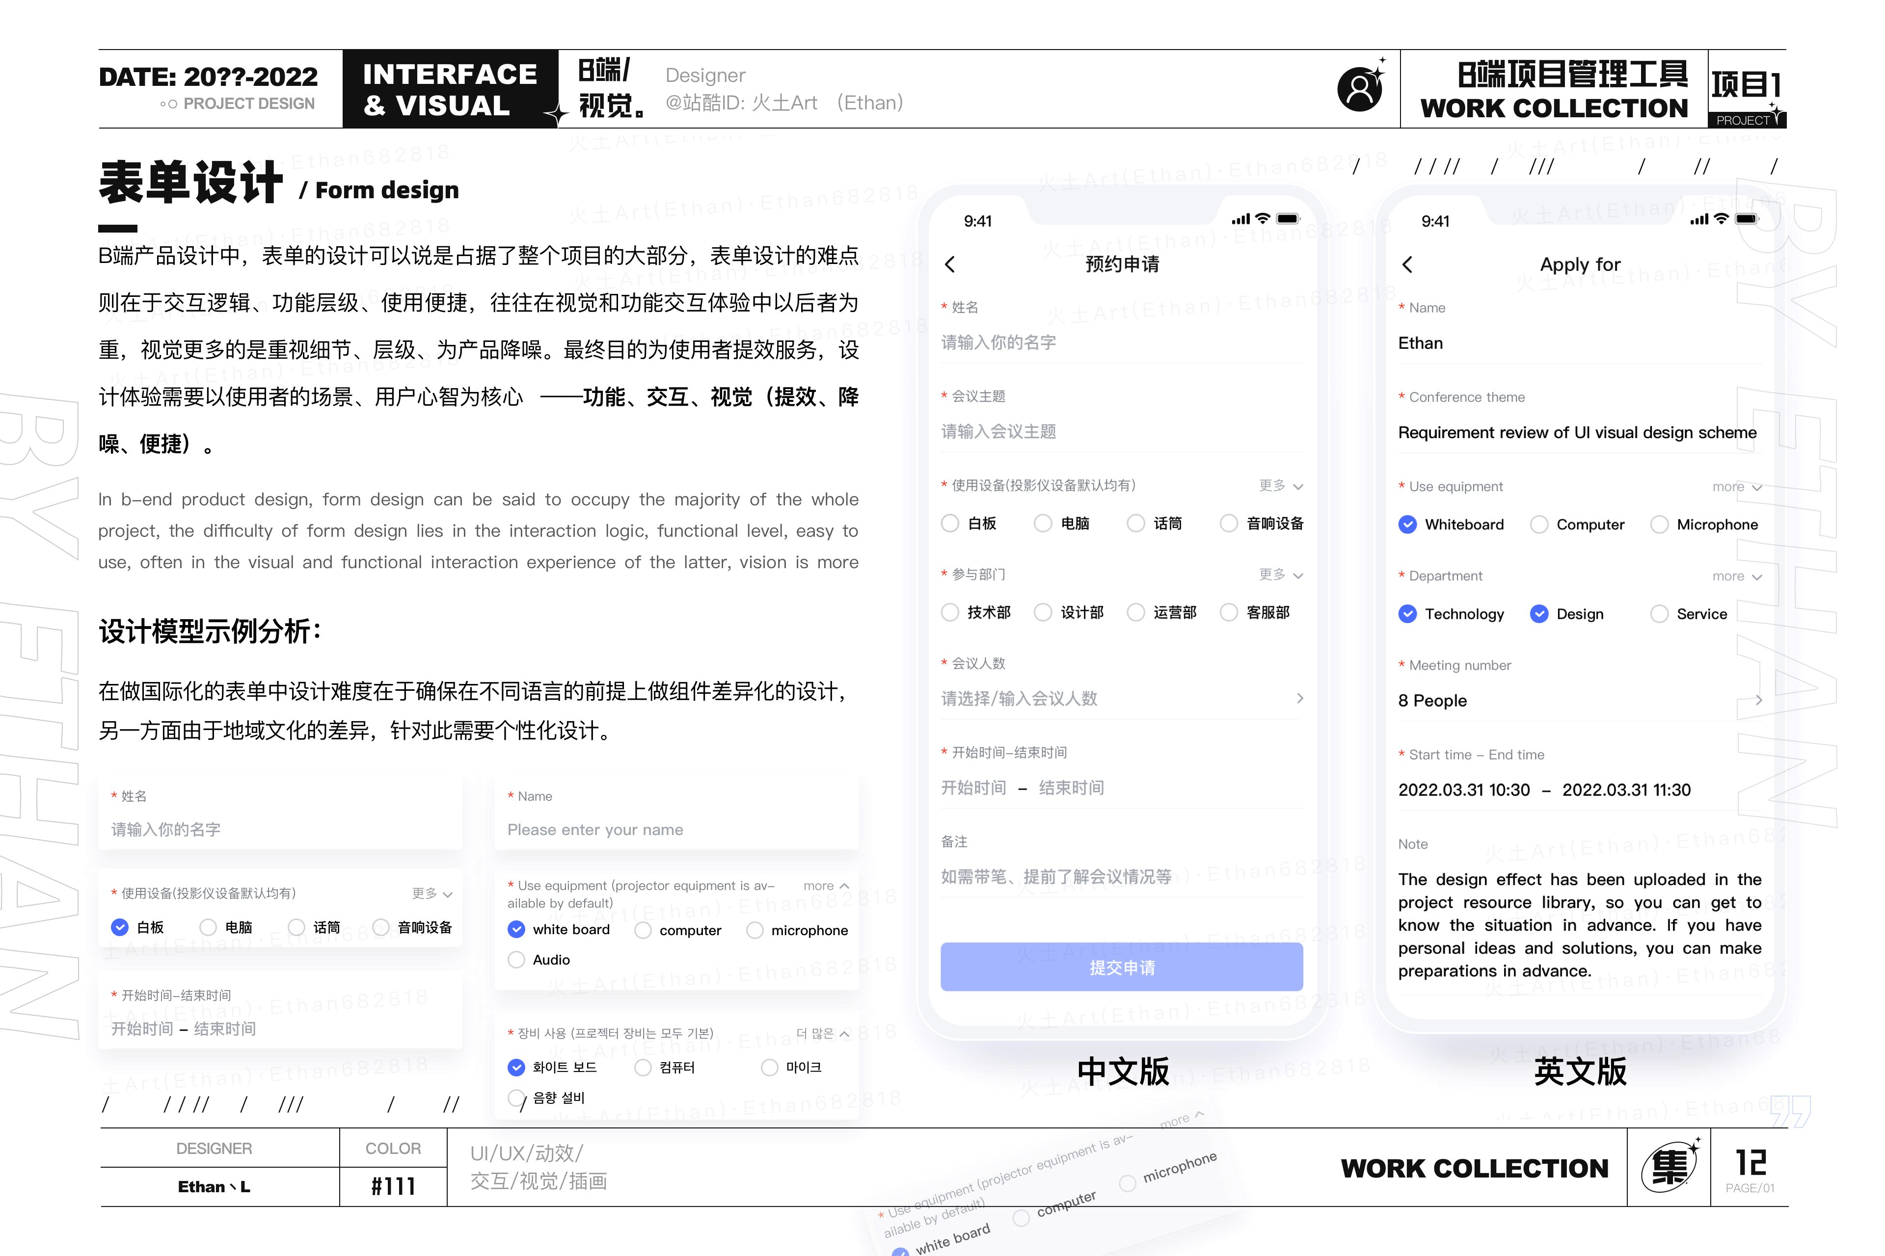Select 마이크 in Korean card
Viewport: 1885px width, 1256px height.
click(x=769, y=1067)
